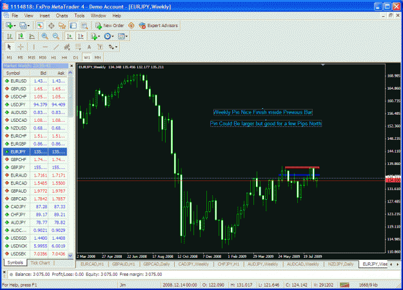Screen dimensions: 403x290
Task: Open the Strategy Tester magnifier icon
Action: click(84, 26)
